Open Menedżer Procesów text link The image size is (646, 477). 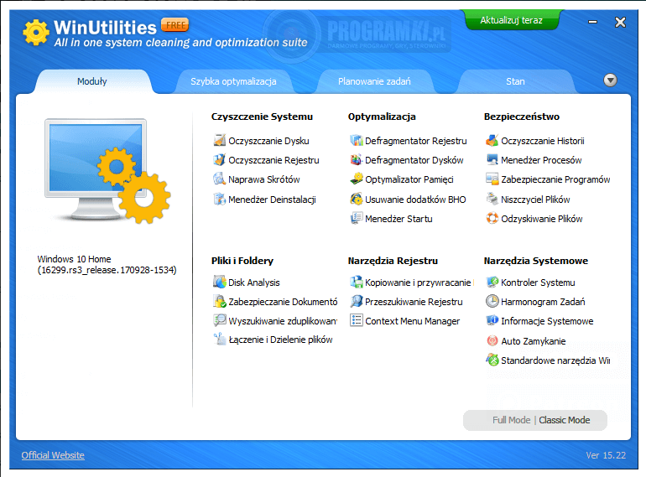[x=541, y=160]
